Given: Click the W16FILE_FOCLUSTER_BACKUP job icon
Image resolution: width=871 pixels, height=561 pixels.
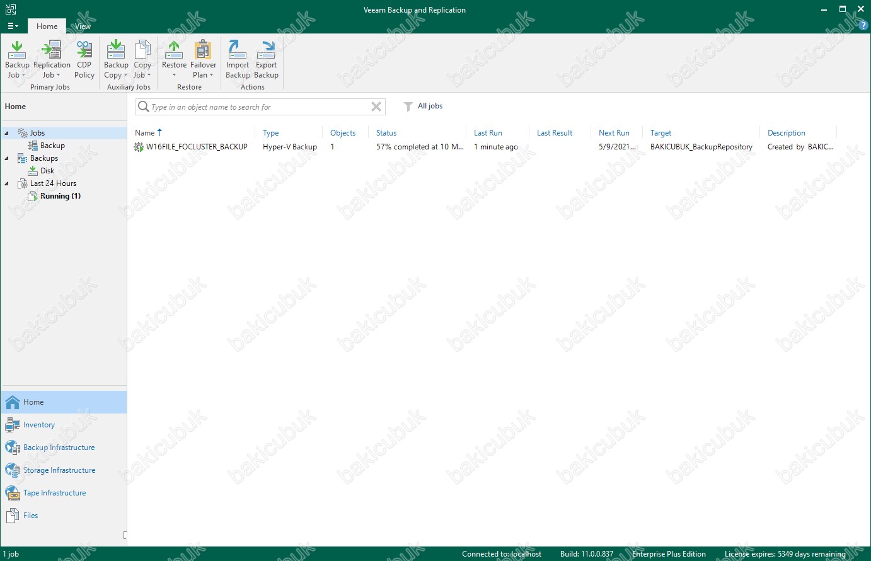Looking at the screenshot, I should pos(139,147).
